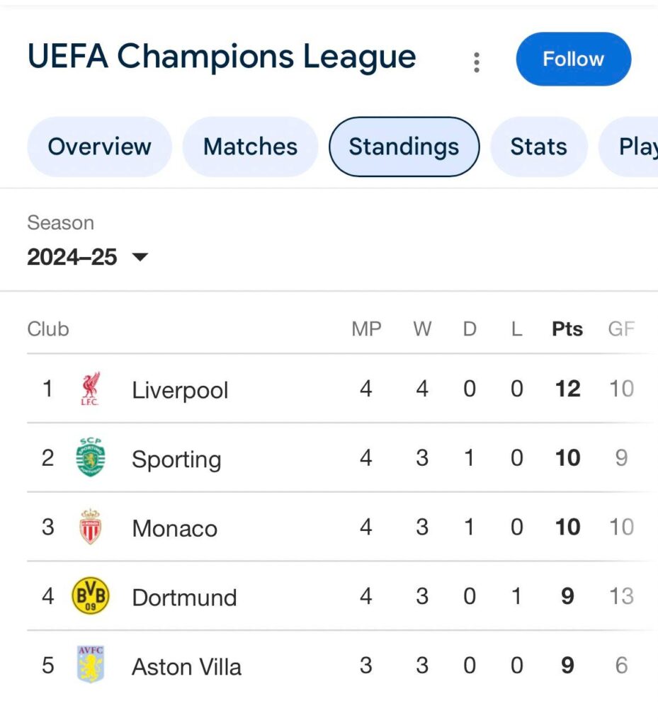Open the Sporting team name link
This screenshot has height=725, width=658.
click(x=176, y=459)
